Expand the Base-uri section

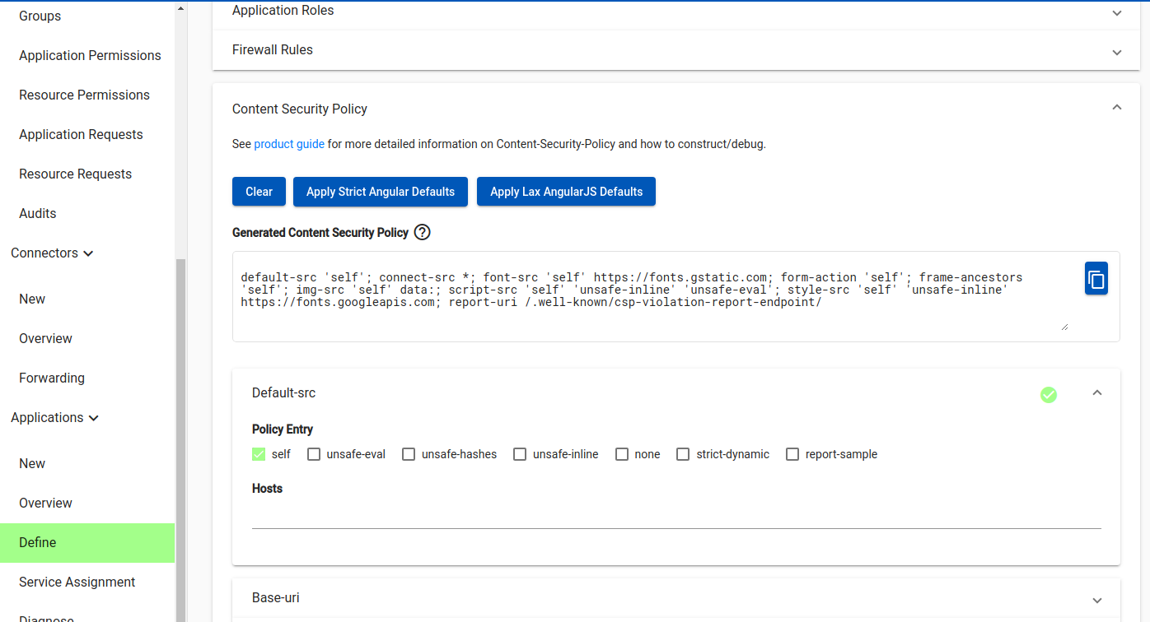1096,600
